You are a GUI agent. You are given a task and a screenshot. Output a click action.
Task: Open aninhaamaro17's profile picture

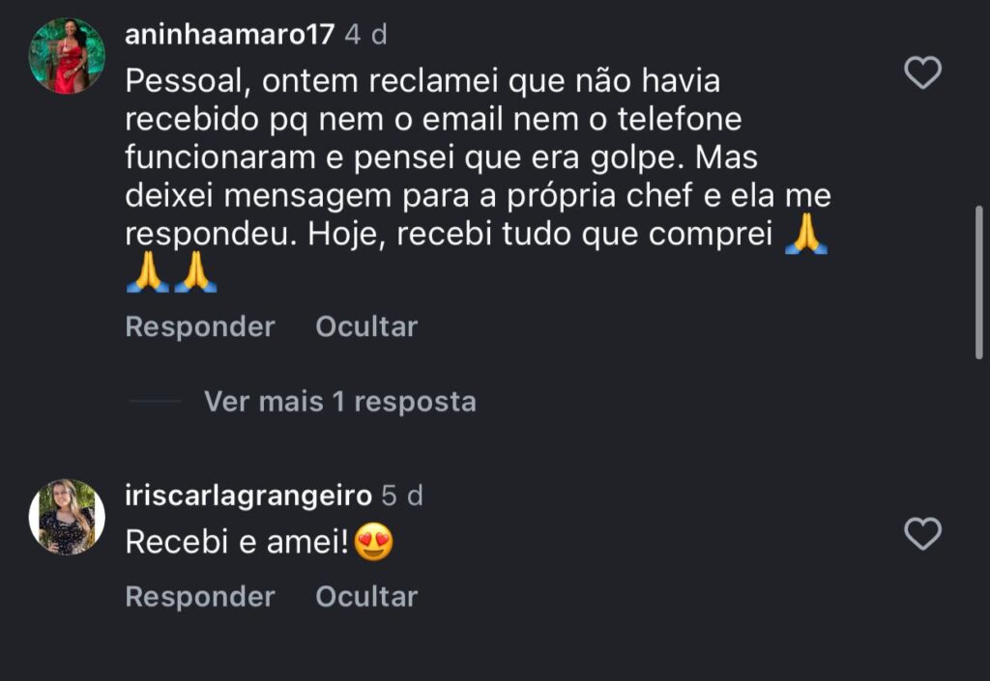click(67, 56)
